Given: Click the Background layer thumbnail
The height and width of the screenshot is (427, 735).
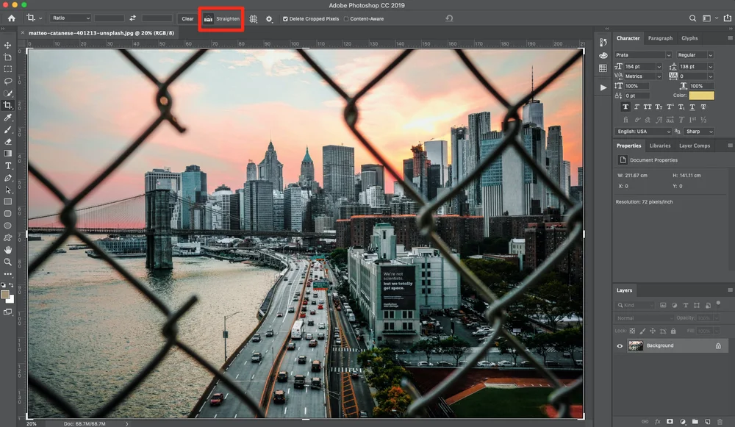Looking at the screenshot, I should [x=636, y=346].
